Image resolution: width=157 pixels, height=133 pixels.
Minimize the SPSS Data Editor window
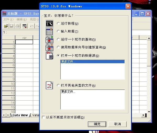tap(136, 14)
